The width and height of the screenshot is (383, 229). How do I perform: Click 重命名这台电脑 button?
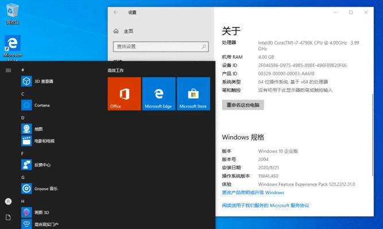click(x=243, y=105)
